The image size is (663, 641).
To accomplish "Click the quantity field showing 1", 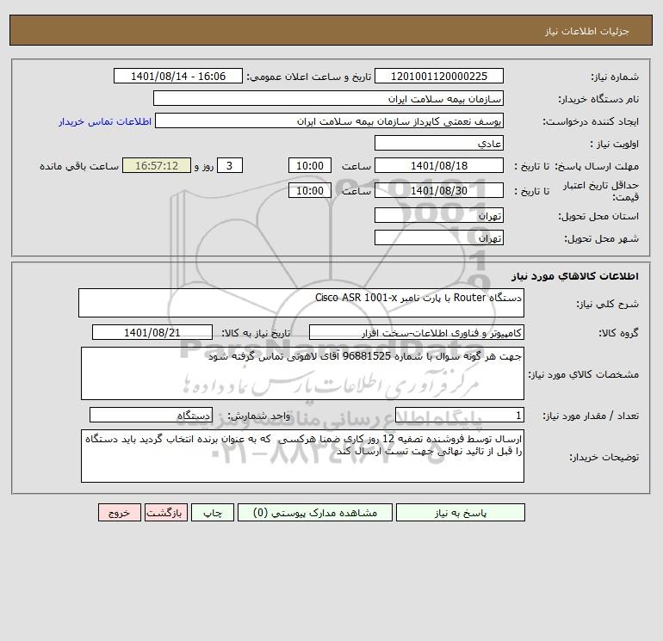I will coord(460,415).
